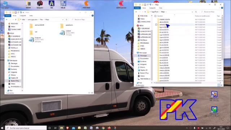Go up one folder in right window

point(145,12)
